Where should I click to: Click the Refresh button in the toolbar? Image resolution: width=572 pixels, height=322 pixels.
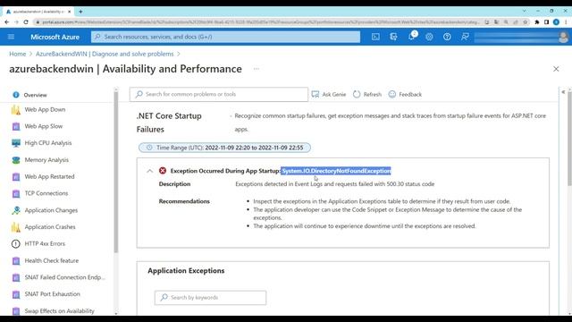367,94
